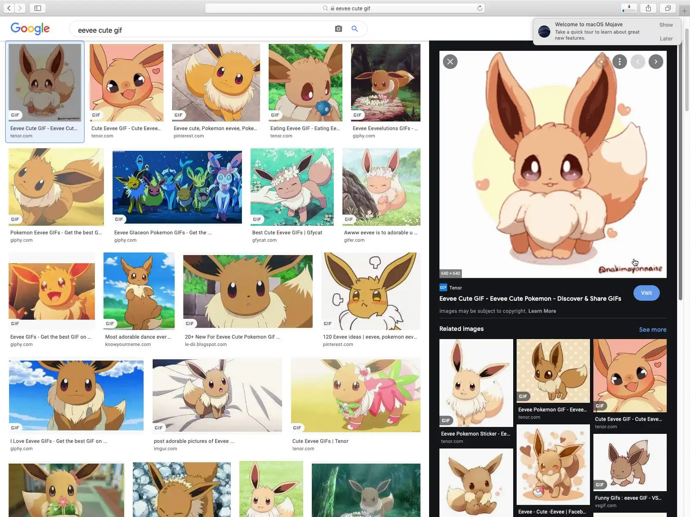Viewport: 690px width, 517px height.
Task: Close the image preview panel
Action: coord(450,62)
